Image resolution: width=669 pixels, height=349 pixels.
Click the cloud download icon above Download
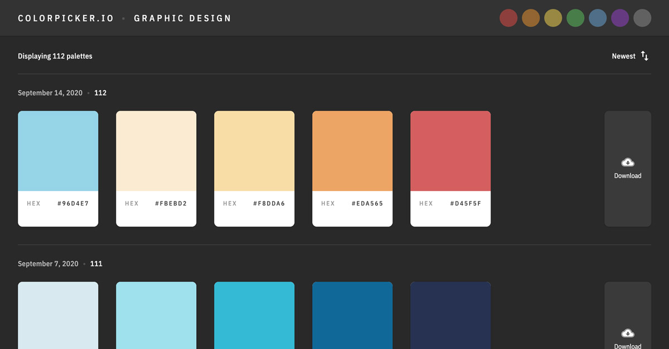click(x=628, y=162)
